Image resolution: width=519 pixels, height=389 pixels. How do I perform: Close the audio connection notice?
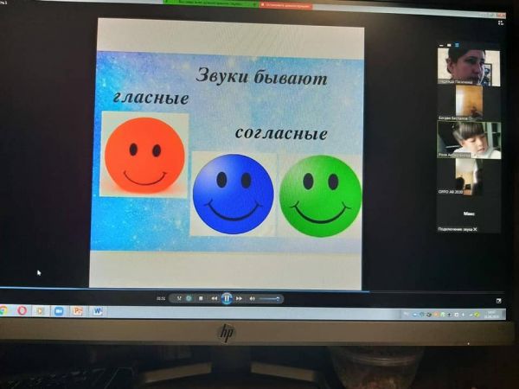(x=475, y=228)
